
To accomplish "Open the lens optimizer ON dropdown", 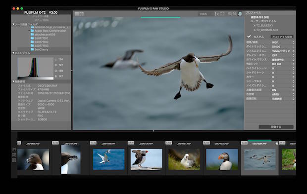I will coord(283,90).
